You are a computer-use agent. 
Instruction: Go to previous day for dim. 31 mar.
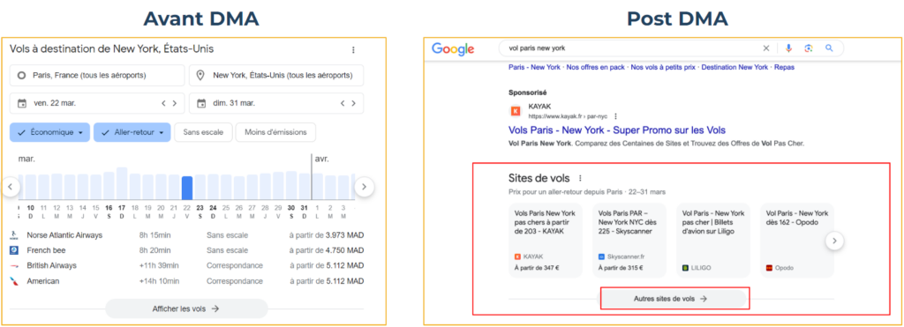point(343,104)
